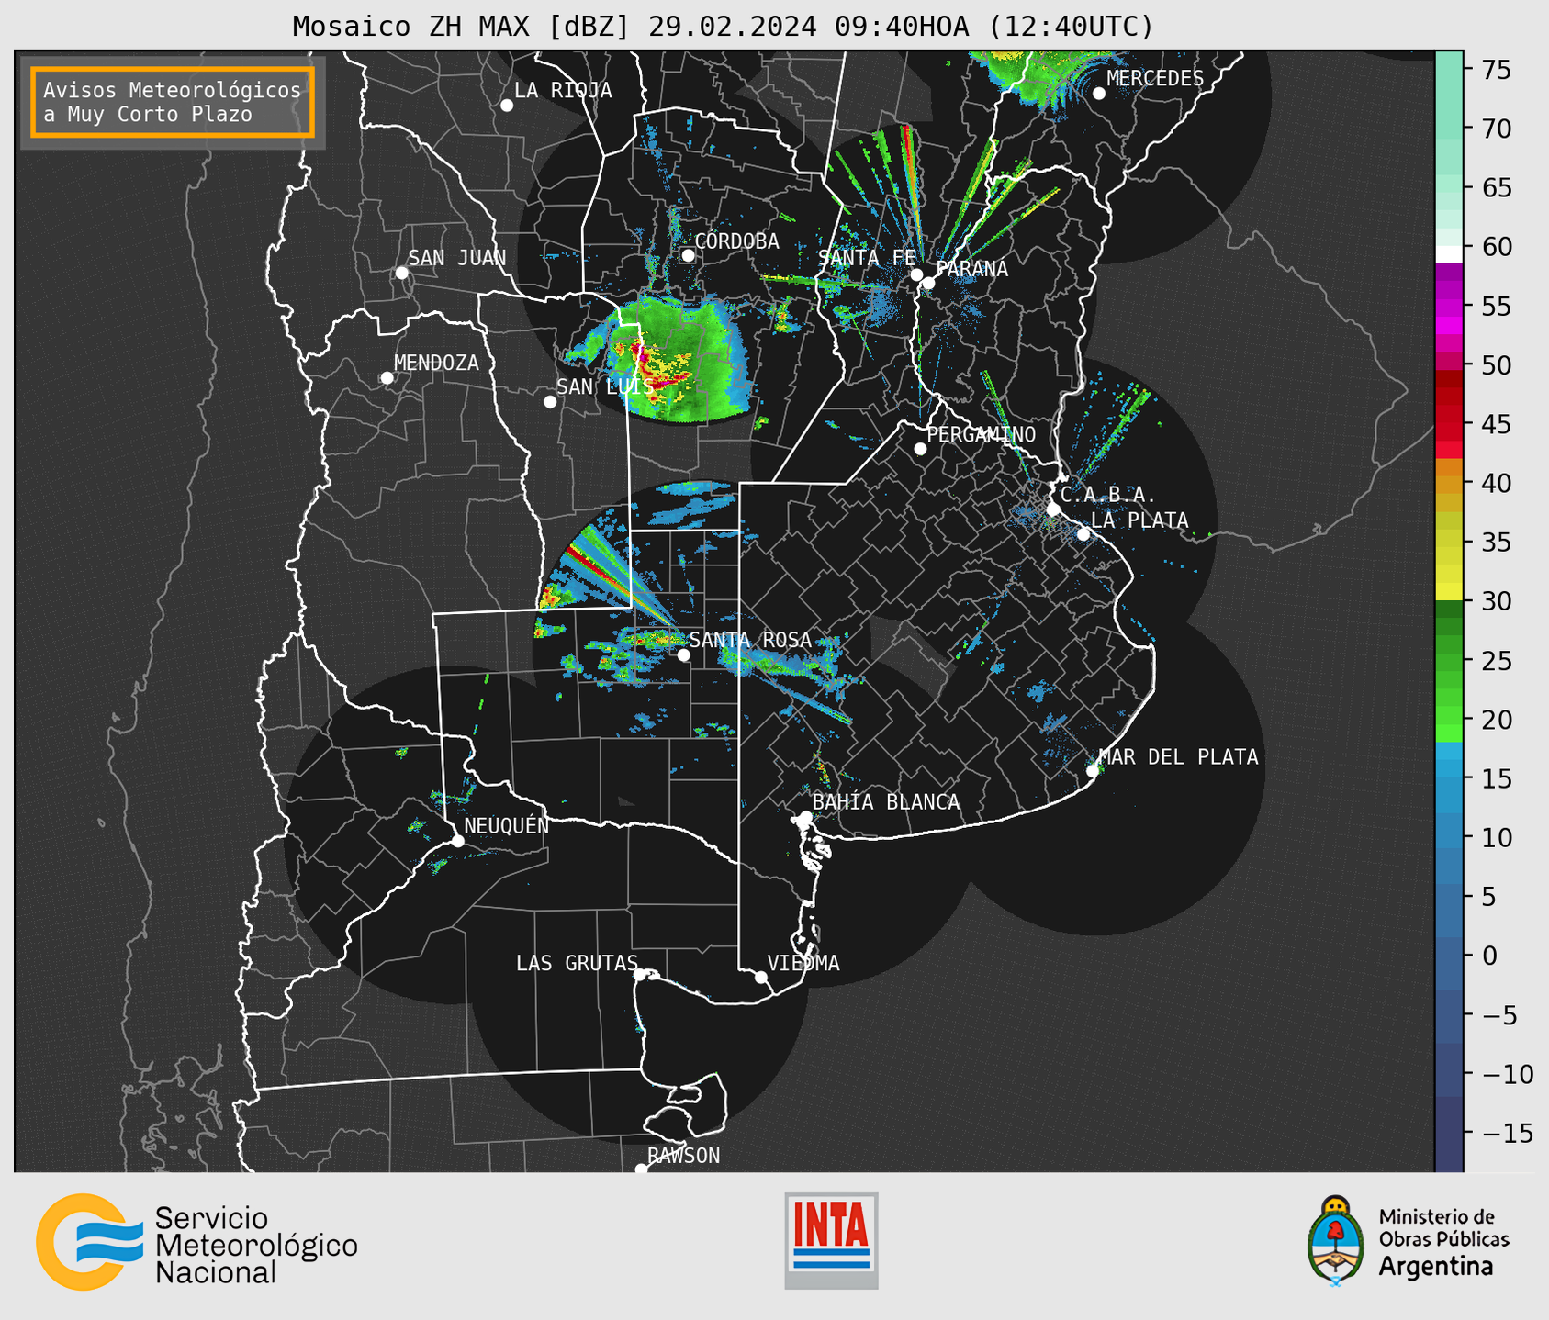Click the C.A.B.A. city marker dot
Viewport: 1549px width, 1320px height.
(x=1053, y=509)
